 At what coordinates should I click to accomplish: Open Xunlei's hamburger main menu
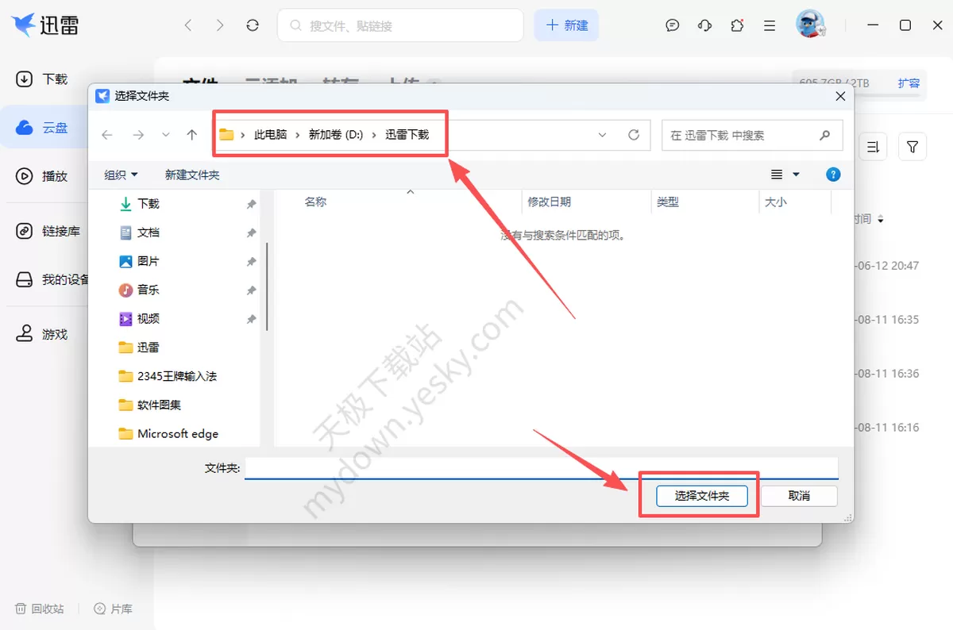coord(770,25)
